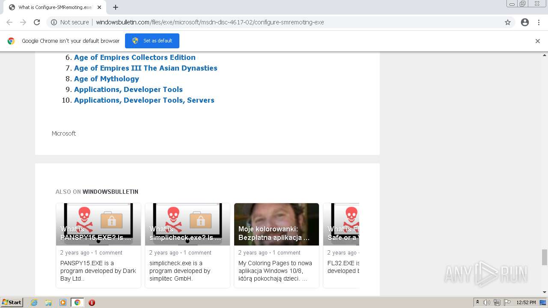Open Age of Empires Collectors Edition link

coord(135,57)
